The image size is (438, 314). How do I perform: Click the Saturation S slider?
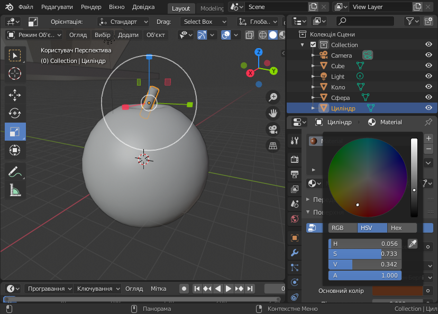(x=365, y=254)
